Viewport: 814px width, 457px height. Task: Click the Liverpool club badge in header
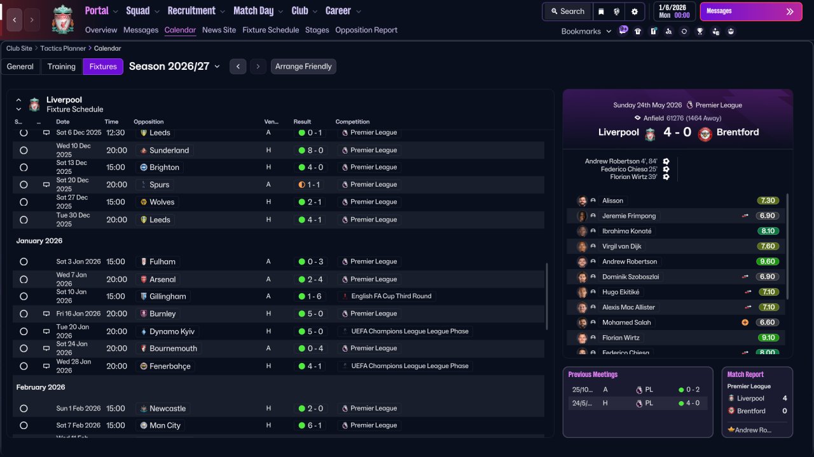click(62, 19)
